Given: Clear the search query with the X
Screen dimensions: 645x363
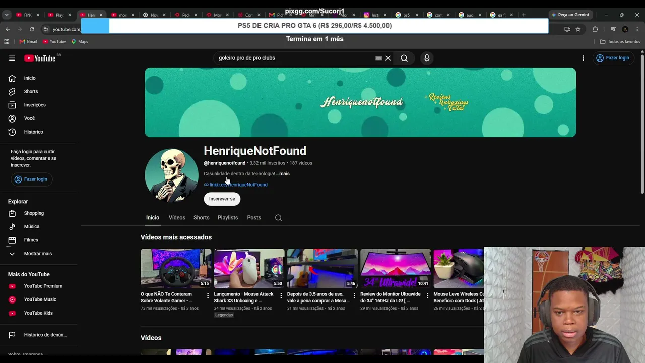Looking at the screenshot, I should coord(388,58).
